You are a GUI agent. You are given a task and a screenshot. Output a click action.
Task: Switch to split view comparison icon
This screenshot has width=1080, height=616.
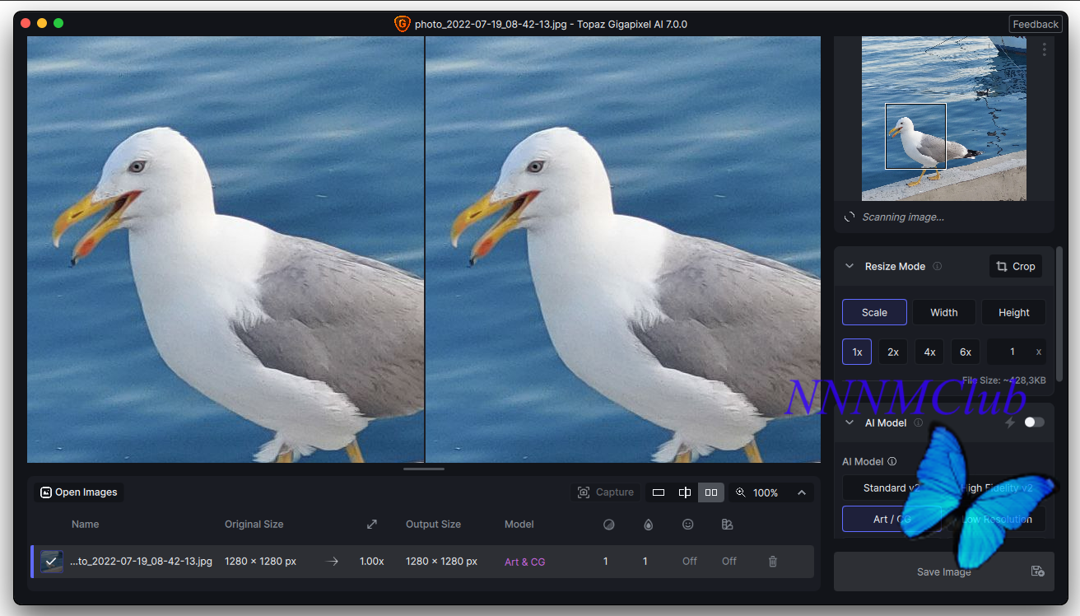coord(684,492)
